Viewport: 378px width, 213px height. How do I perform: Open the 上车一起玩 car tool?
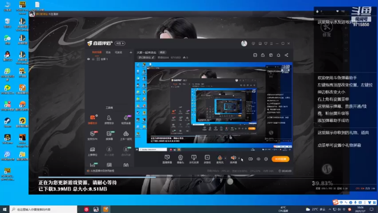click(126, 135)
